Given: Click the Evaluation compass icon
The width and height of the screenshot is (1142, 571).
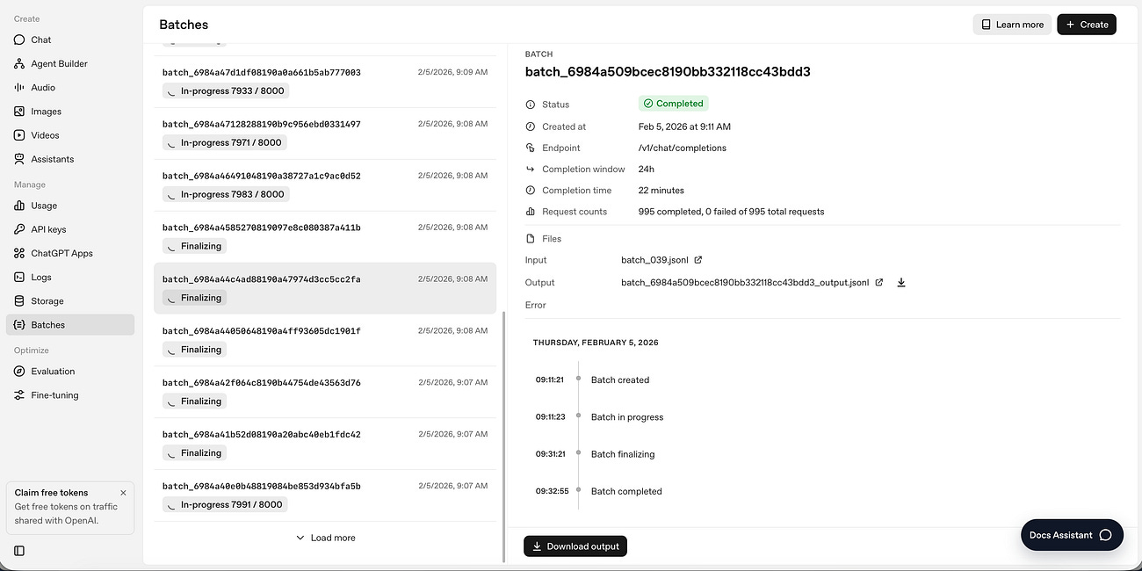Looking at the screenshot, I should coord(19,371).
